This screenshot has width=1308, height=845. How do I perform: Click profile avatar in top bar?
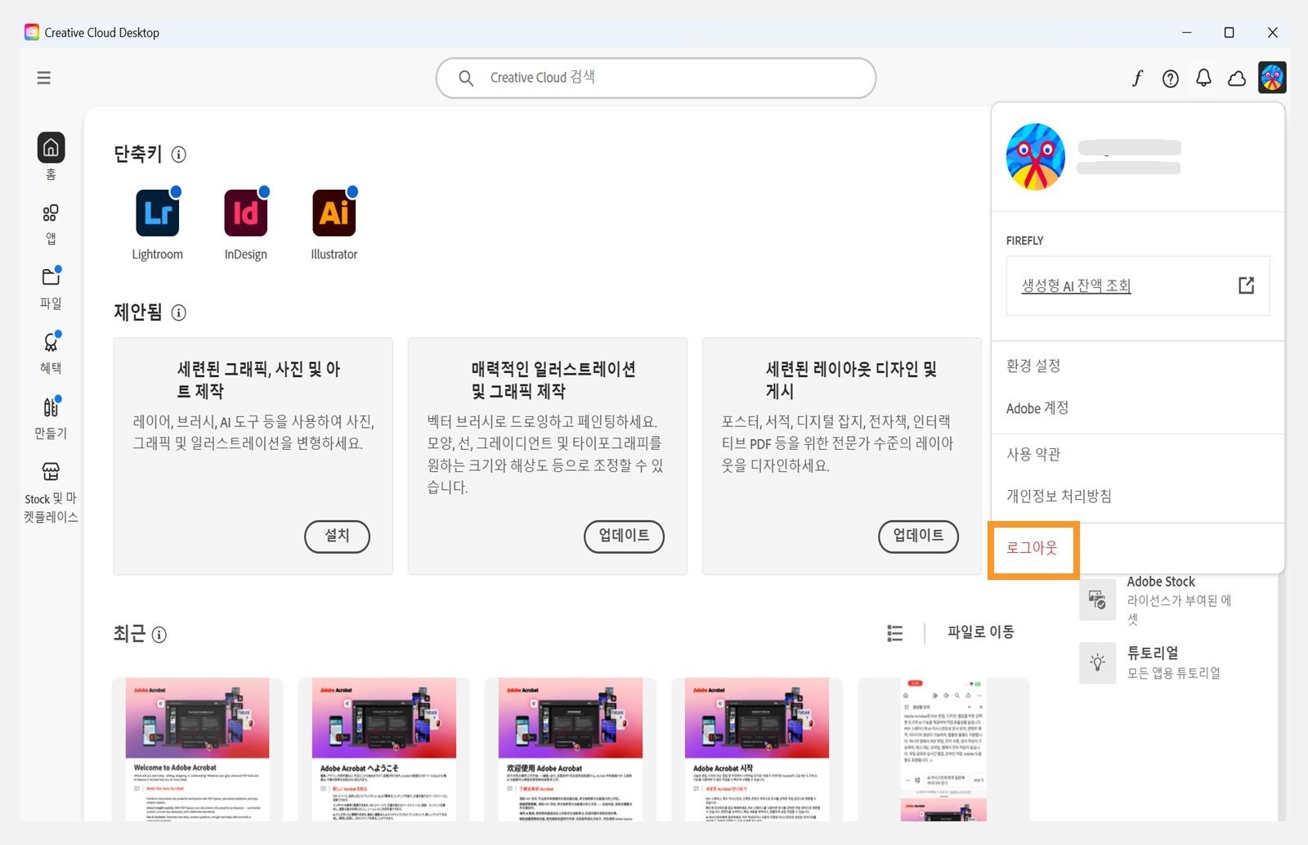coord(1272,78)
